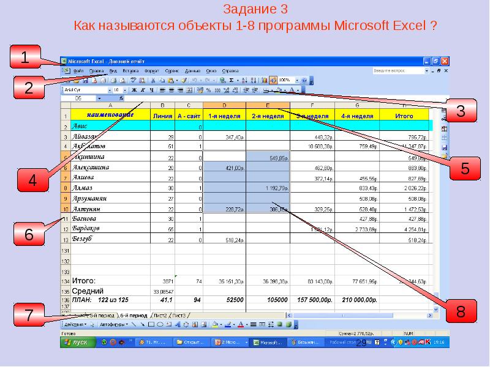This screenshot has width=490, height=367.
Task: Click the Excel document icon beside Файл
Action: [x=66, y=70]
